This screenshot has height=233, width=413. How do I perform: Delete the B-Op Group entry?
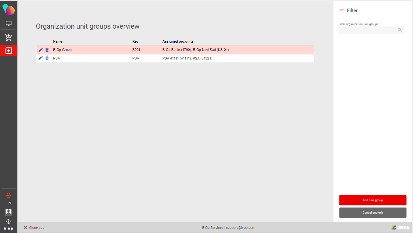coord(47,50)
